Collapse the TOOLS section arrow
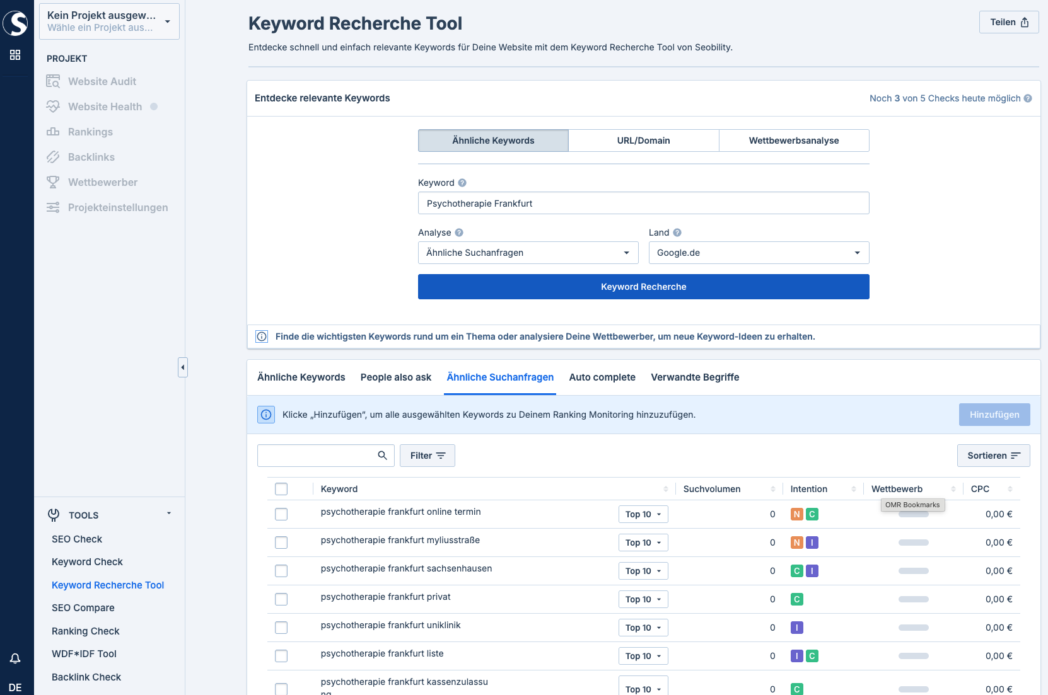Screen dimensions: 1048x695 tap(169, 514)
